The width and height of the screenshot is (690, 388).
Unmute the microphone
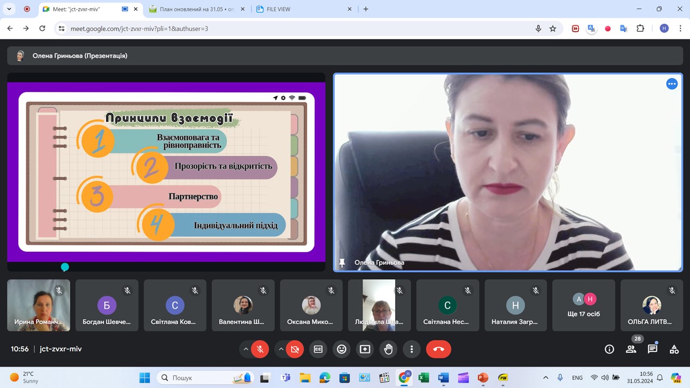pyautogui.click(x=260, y=349)
